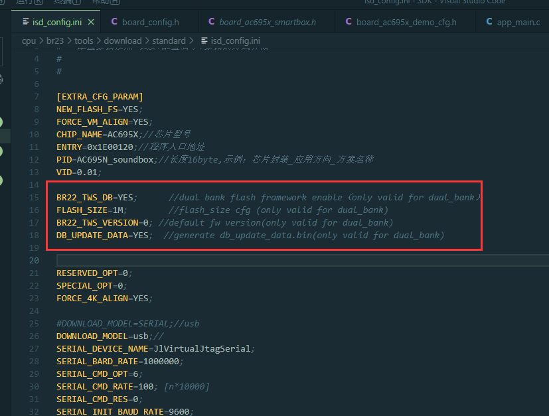
Task: Click the BR22_TWS_VERSION=0 setting
Action: [103, 222]
